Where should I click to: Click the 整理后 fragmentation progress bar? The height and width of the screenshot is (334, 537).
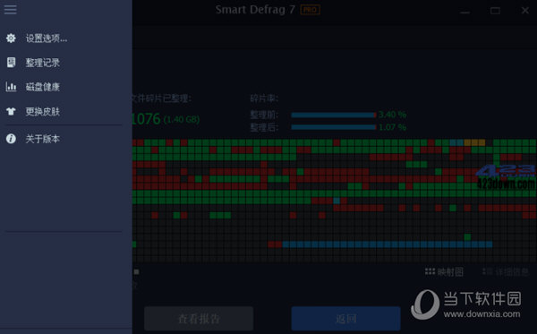coord(334,127)
